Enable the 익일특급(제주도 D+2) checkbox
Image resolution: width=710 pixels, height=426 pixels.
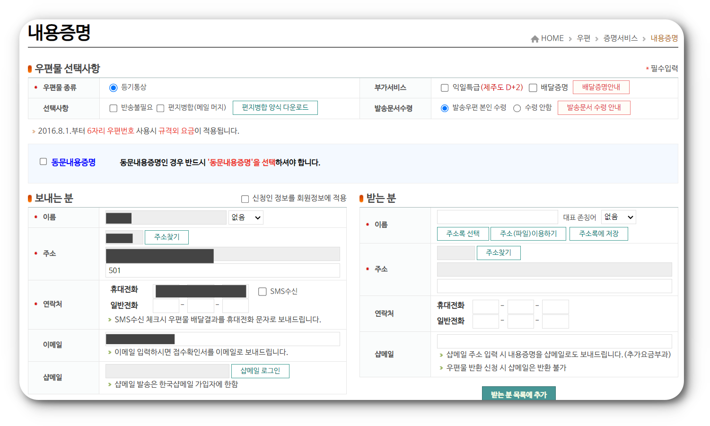click(444, 87)
